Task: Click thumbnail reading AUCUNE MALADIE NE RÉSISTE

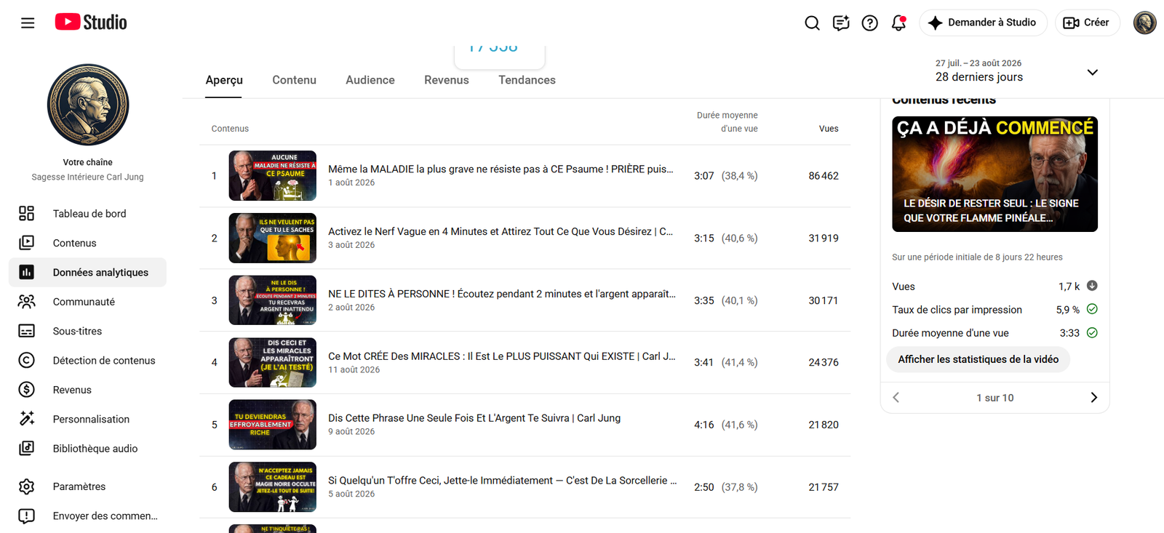Action: (x=273, y=175)
